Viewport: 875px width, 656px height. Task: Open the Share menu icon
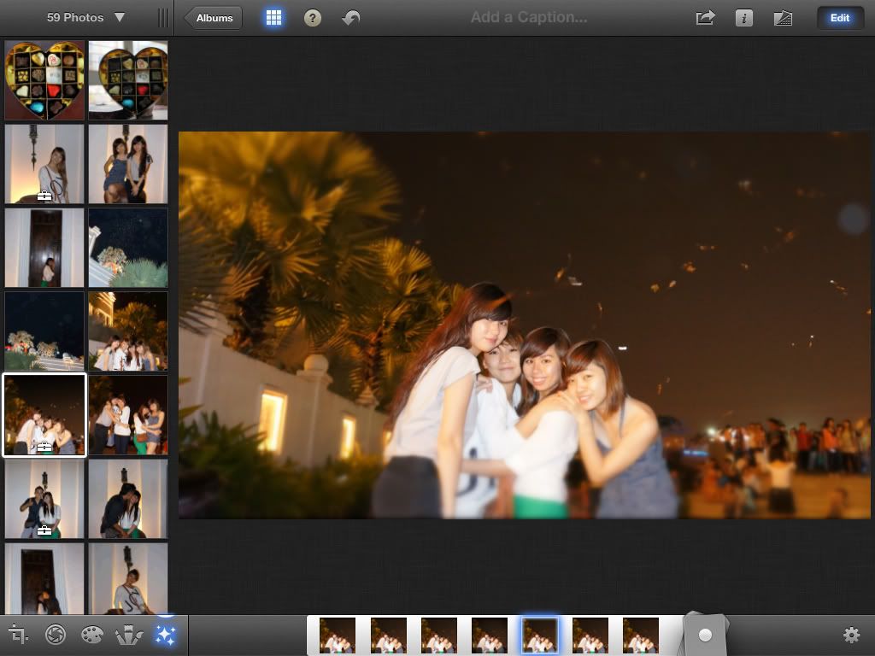pyautogui.click(x=705, y=18)
